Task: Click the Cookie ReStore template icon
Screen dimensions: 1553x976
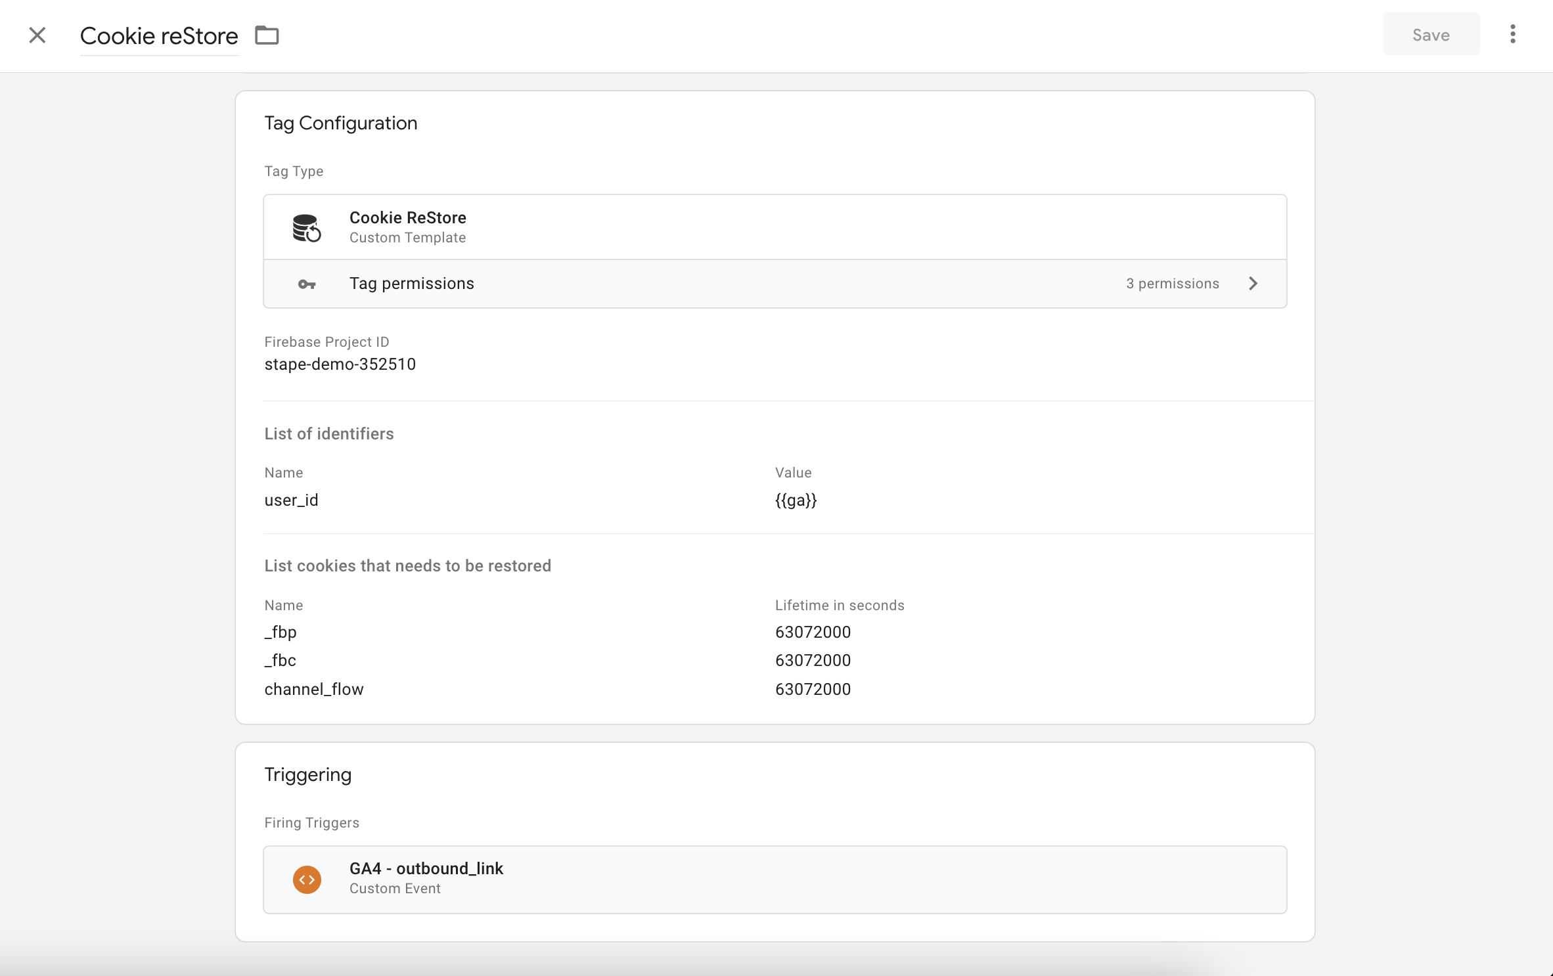Action: pos(306,227)
